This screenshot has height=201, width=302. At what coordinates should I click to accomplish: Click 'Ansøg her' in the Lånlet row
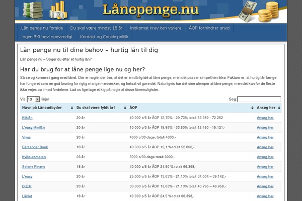[265, 196]
